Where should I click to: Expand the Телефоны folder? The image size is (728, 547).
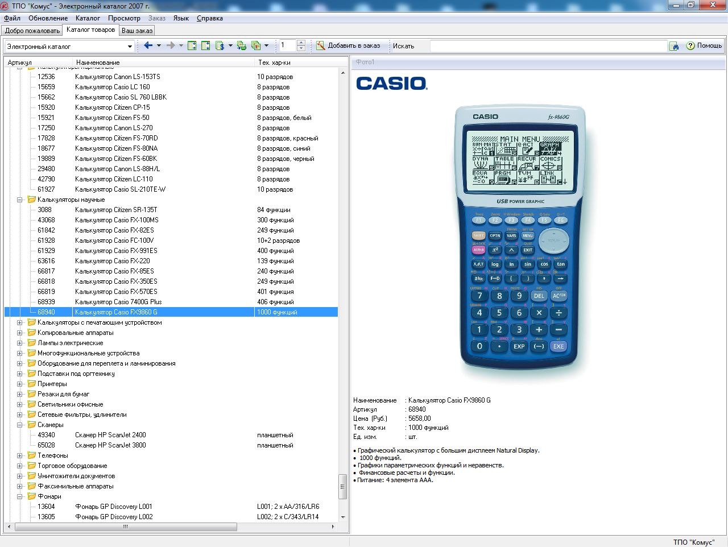point(20,455)
